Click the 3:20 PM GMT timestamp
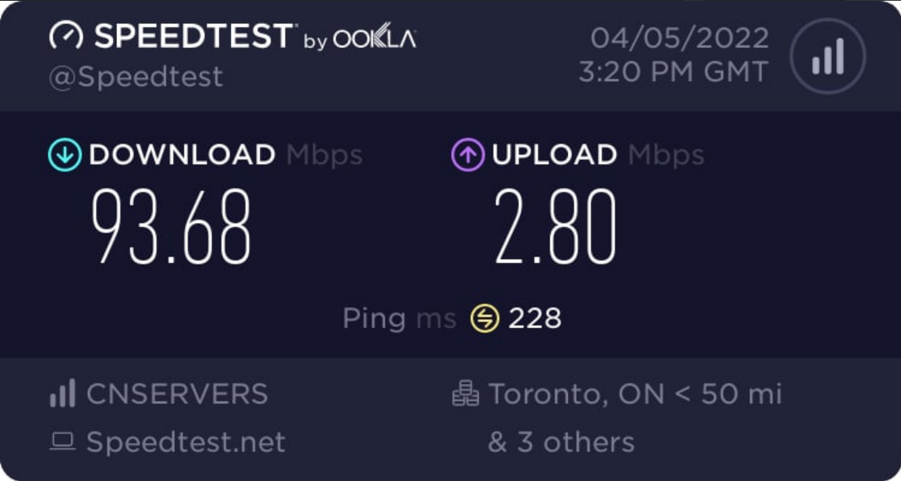Screen dimensions: 901x481 tap(673, 72)
